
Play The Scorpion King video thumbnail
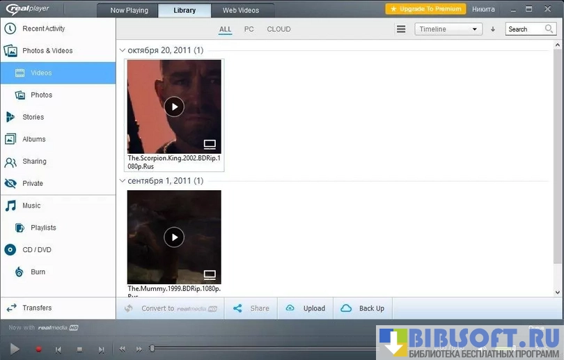[174, 107]
